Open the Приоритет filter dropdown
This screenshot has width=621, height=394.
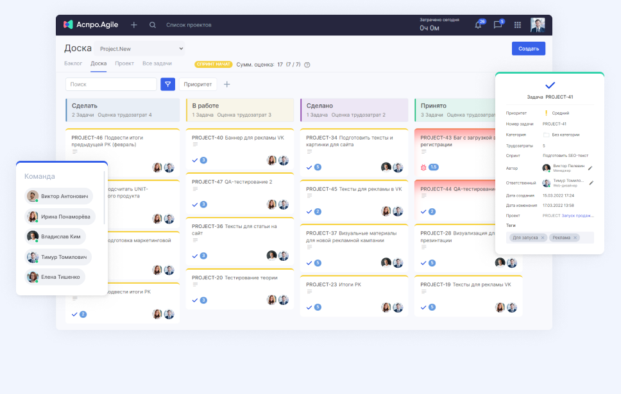click(198, 84)
